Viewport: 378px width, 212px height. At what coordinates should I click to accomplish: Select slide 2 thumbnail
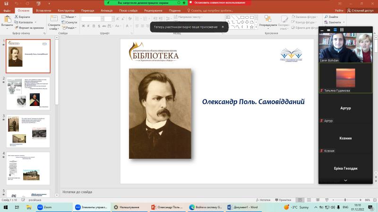[x=28, y=93]
